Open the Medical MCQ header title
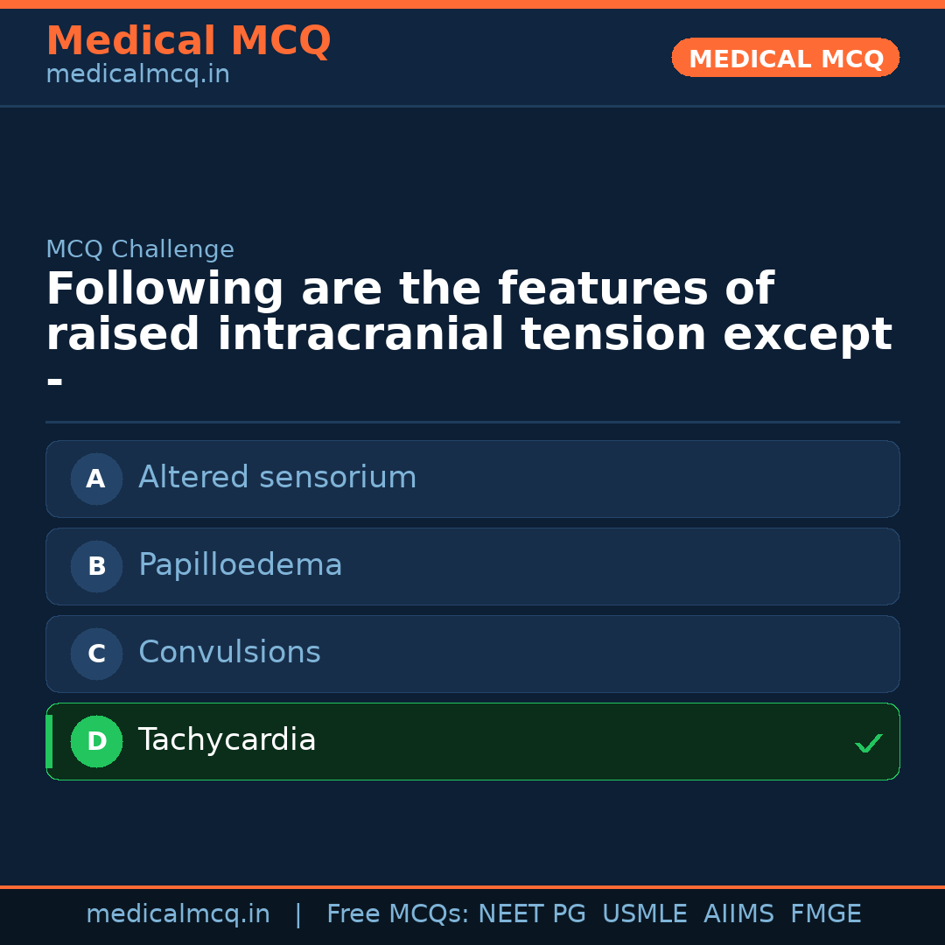 coord(188,41)
